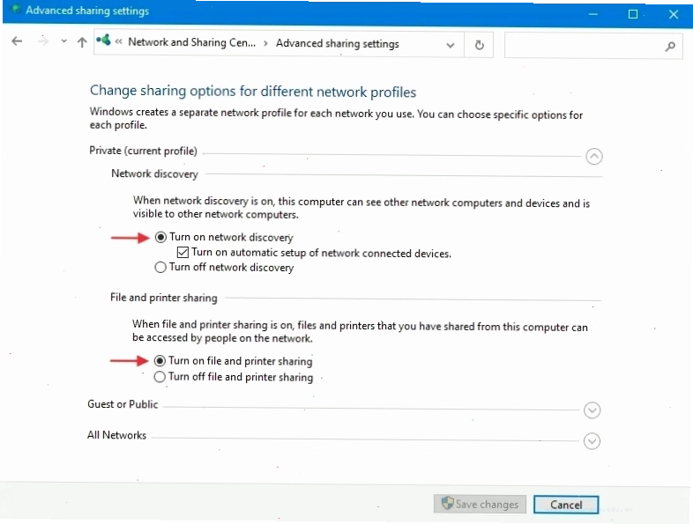Click the 'Network discovery' heading text

[154, 173]
